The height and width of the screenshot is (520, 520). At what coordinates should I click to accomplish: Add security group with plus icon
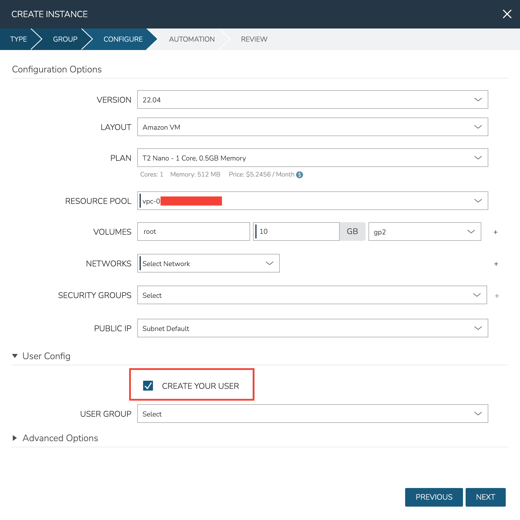[x=497, y=296]
